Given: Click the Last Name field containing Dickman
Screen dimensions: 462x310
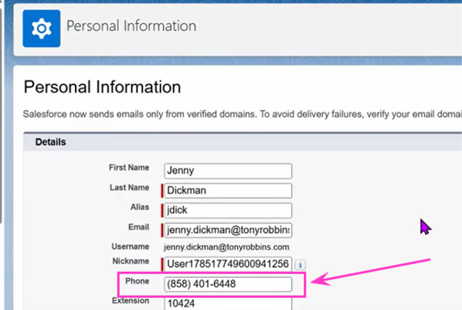Looking at the screenshot, I should point(228,190).
